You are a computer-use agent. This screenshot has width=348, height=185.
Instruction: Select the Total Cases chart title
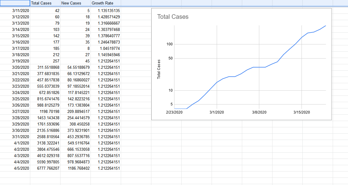click(x=173, y=17)
